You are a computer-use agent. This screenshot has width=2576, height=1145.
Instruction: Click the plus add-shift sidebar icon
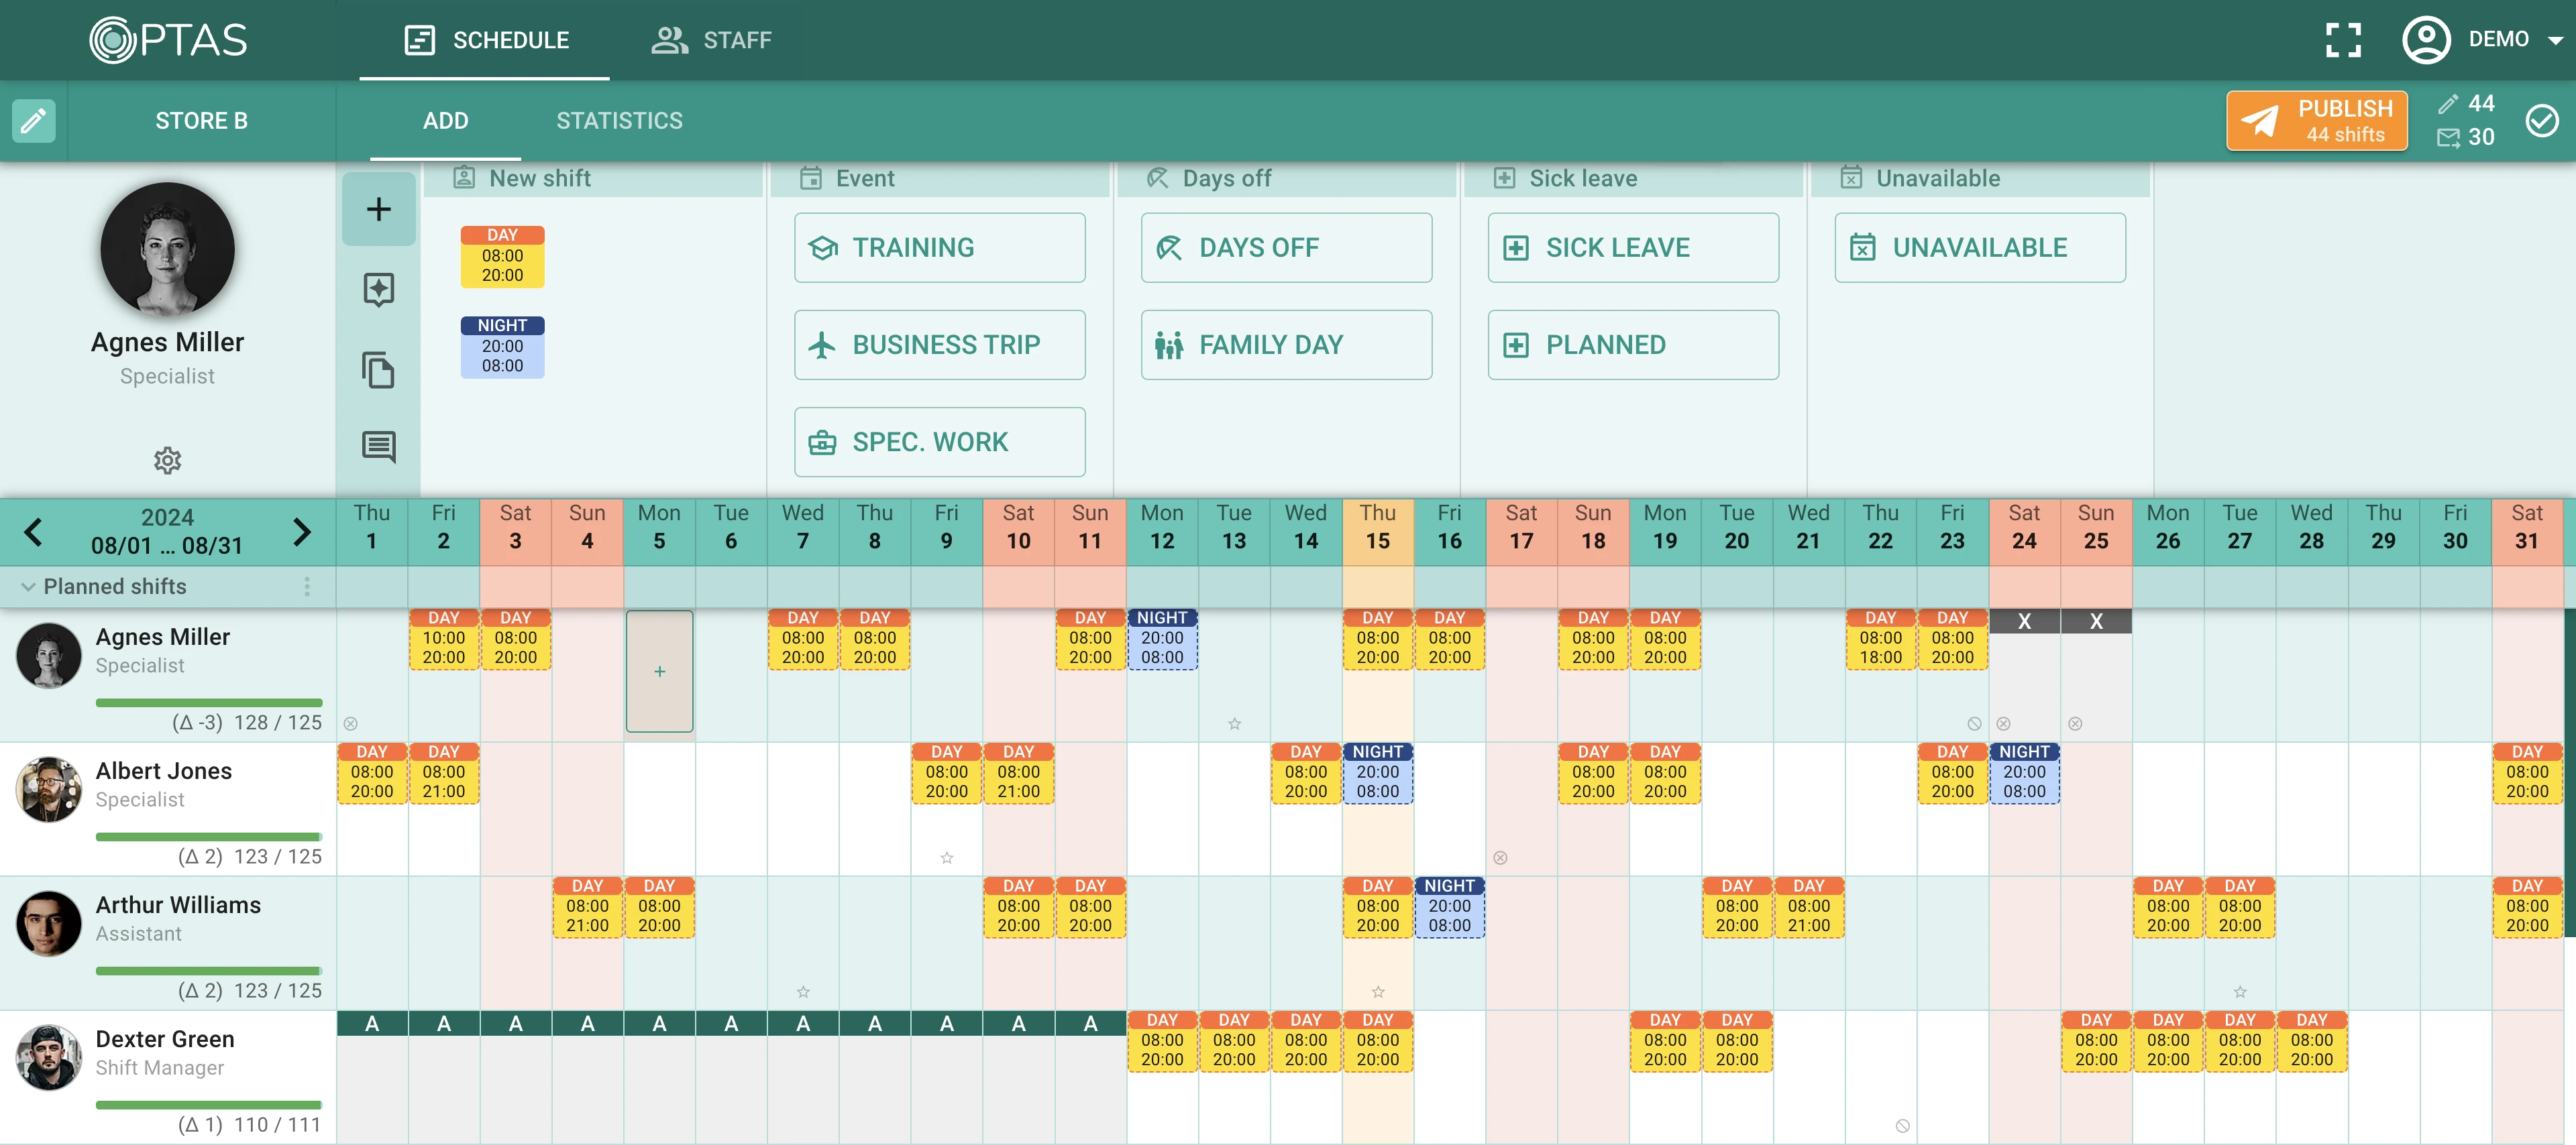(x=378, y=208)
